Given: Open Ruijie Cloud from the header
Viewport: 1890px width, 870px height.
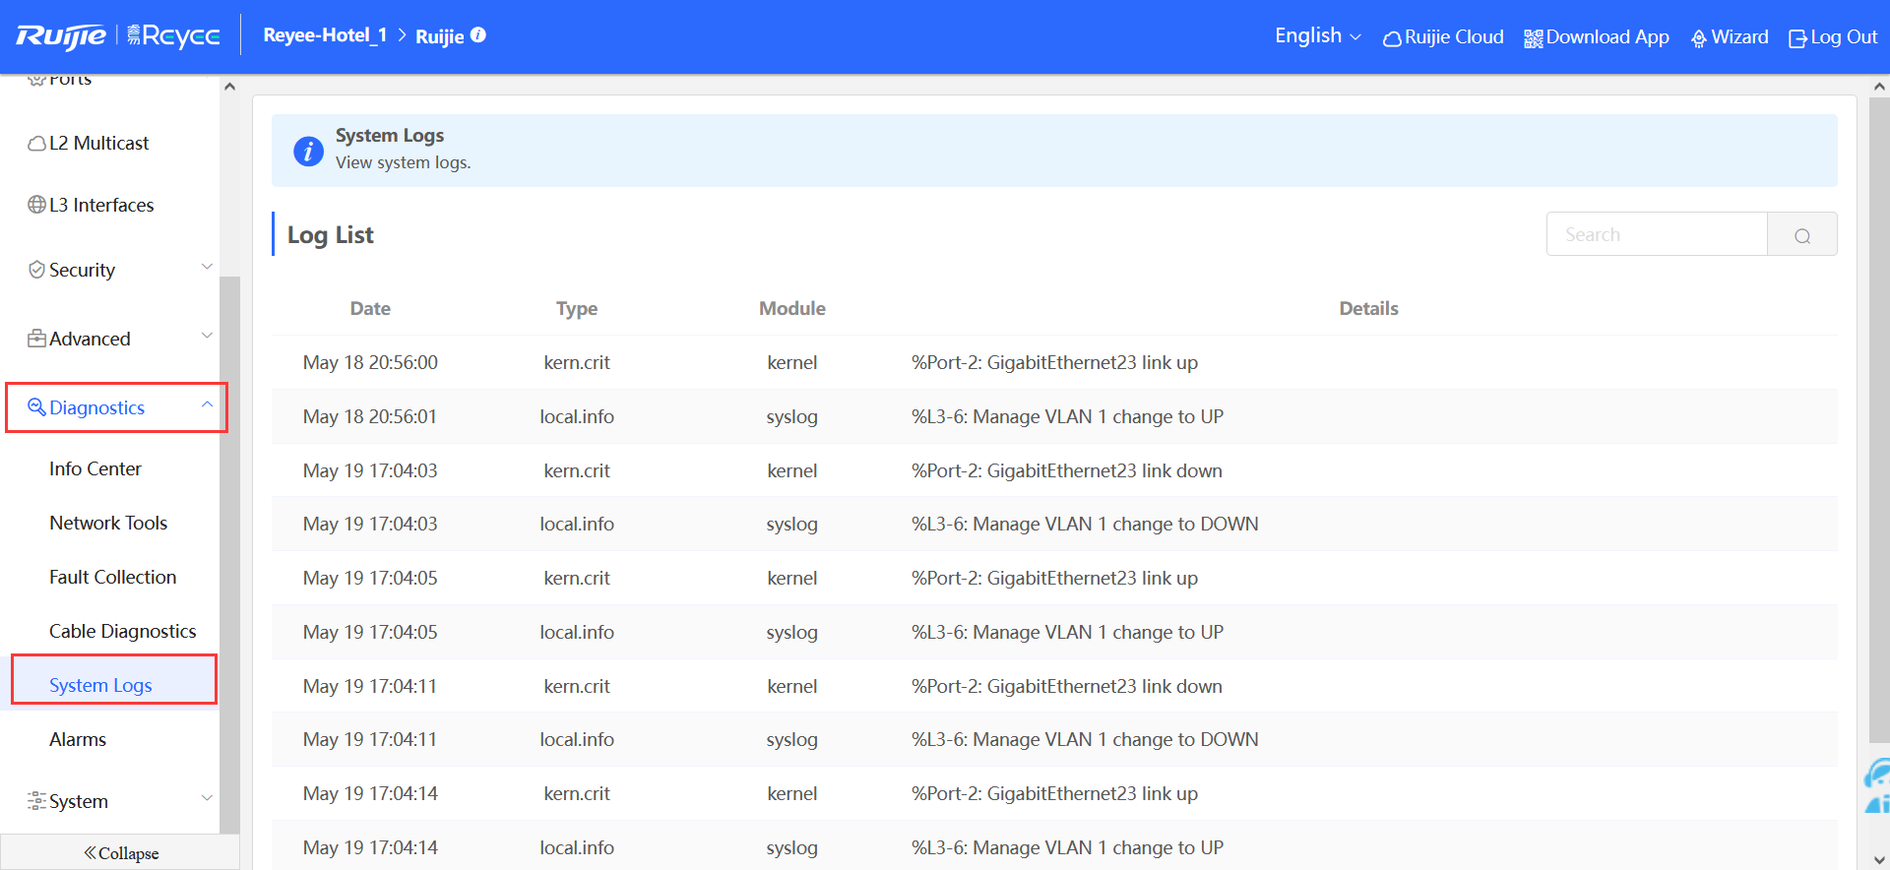Looking at the screenshot, I should [x=1443, y=37].
